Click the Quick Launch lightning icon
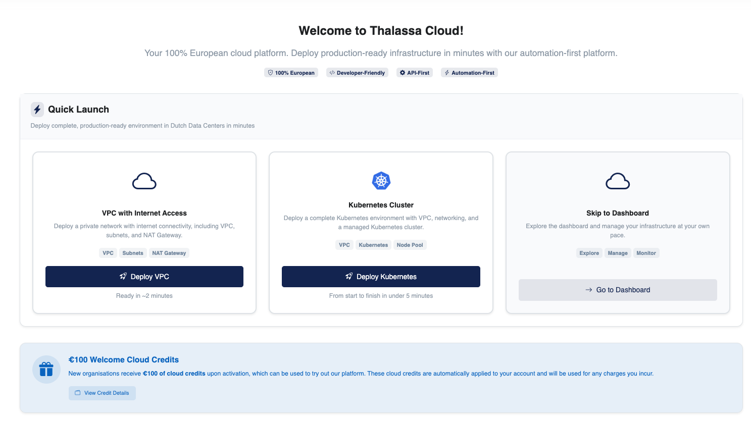The height and width of the screenshot is (422, 751). 37,109
